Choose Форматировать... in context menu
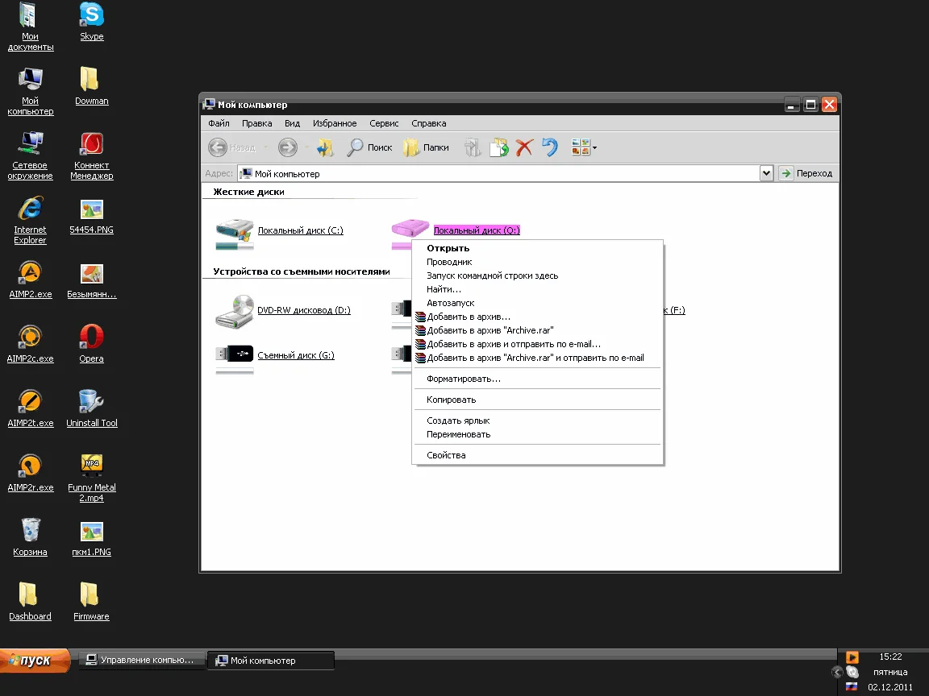 537,379
